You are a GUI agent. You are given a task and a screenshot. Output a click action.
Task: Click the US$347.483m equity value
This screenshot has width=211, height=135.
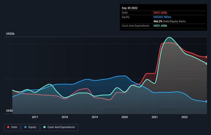162,17
